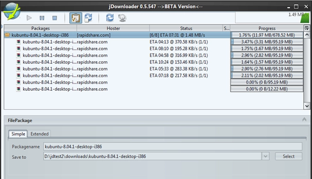Click the speed meter graph showing 1.49 MB/s

[272, 18]
